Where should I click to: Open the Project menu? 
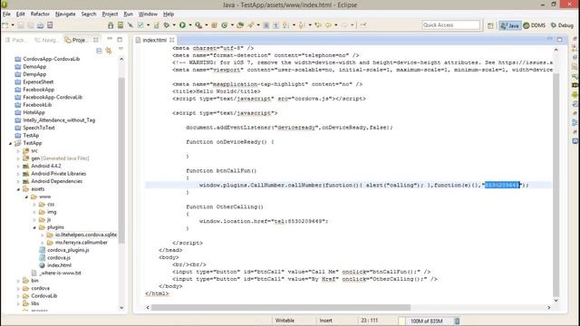110,14
